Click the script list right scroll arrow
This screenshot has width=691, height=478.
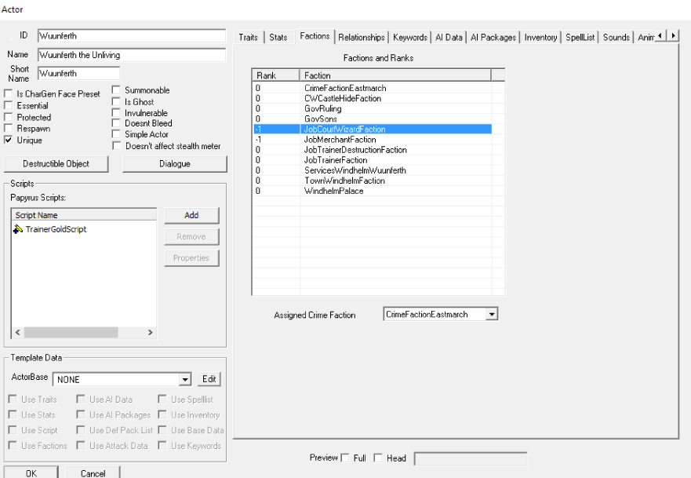(151, 332)
